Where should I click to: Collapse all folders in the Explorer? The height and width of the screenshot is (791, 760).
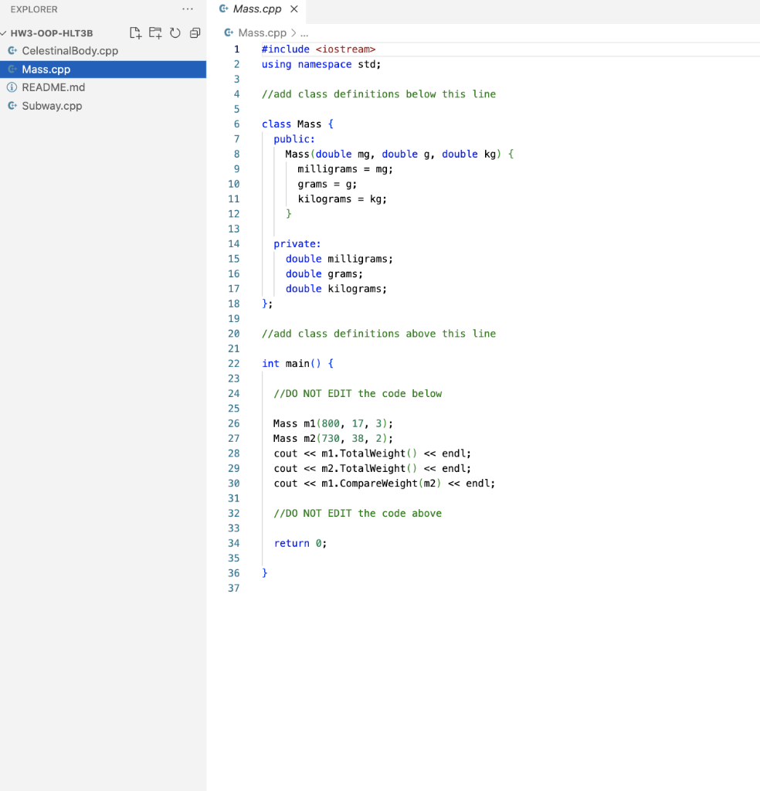(x=194, y=32)
